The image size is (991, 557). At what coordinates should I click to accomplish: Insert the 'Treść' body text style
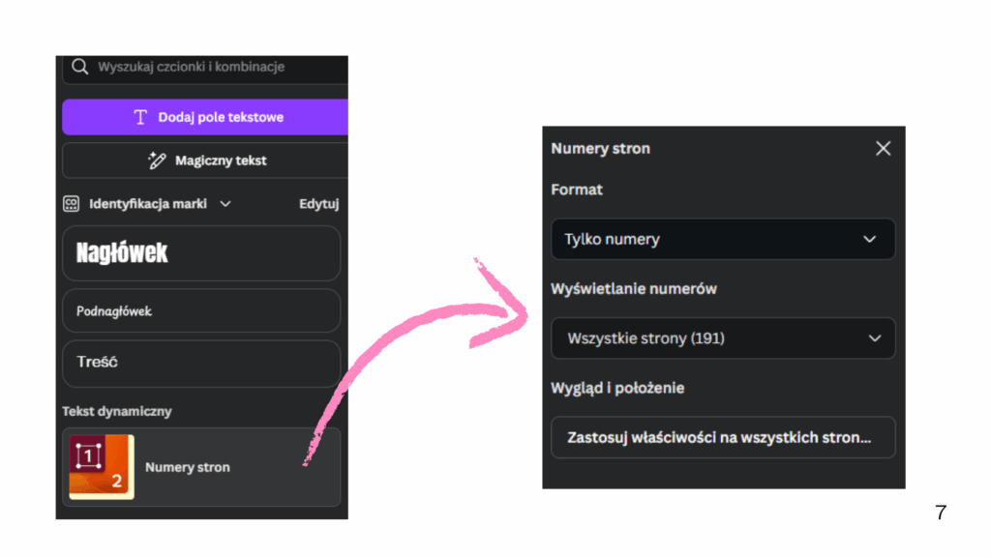pyautogui.click(x=200, y=363)
